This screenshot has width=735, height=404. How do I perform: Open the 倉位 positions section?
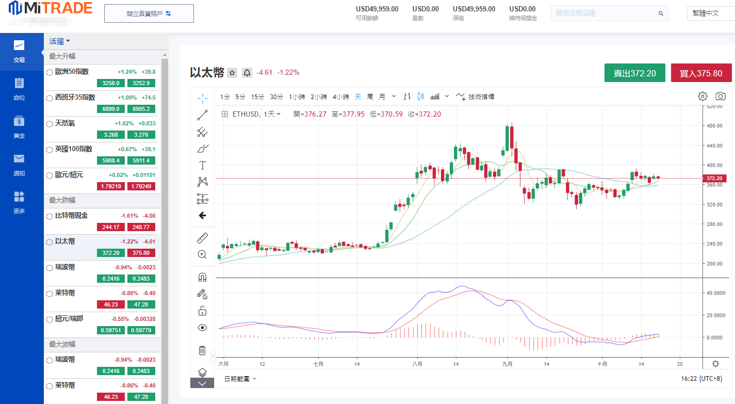[x=19, y=89]
